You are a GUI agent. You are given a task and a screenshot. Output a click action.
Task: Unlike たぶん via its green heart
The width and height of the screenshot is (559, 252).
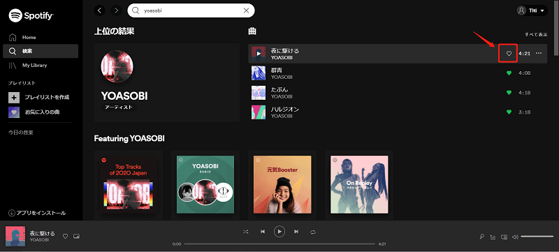[509, 93]
